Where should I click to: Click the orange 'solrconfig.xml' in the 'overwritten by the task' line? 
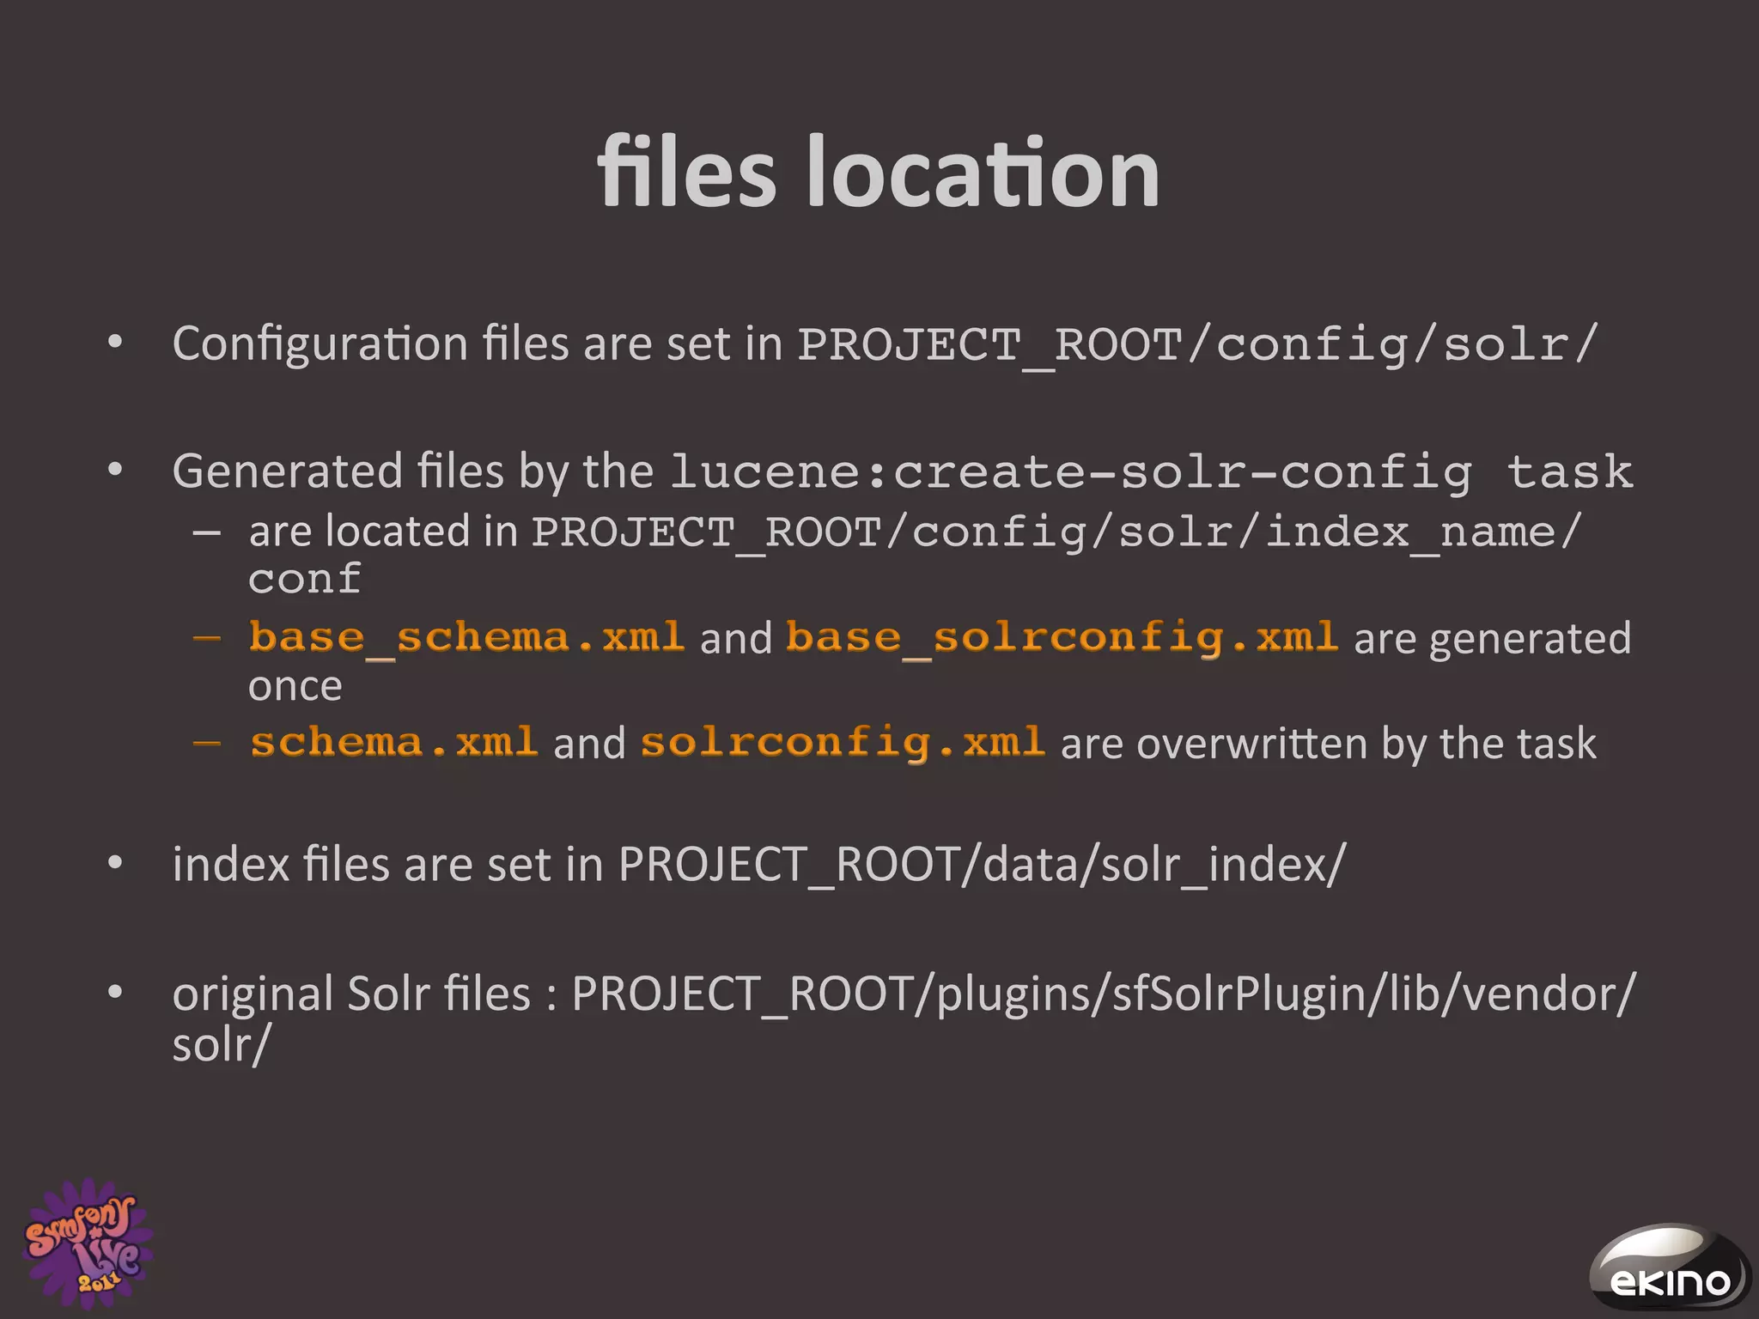843,743
